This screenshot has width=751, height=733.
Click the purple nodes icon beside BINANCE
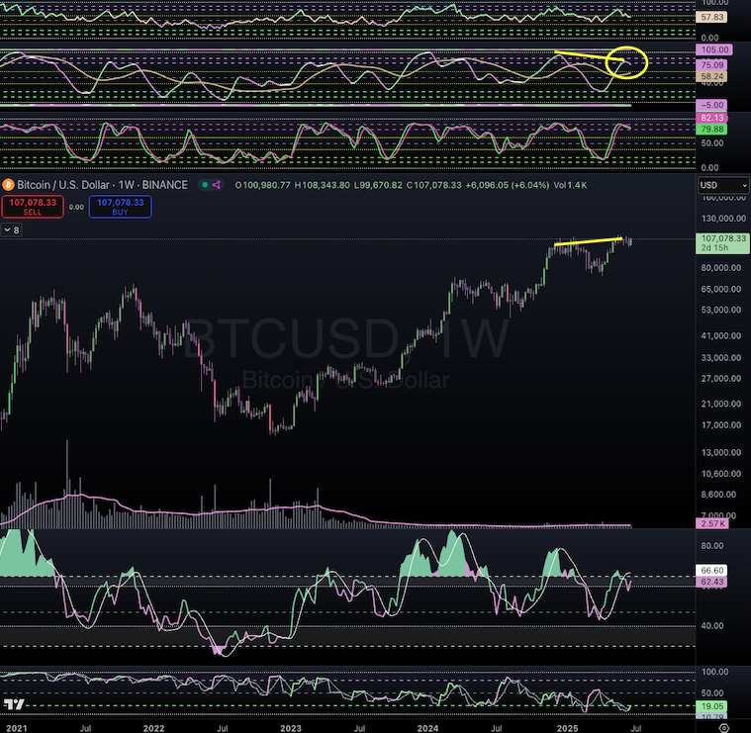tap(217, 185)
